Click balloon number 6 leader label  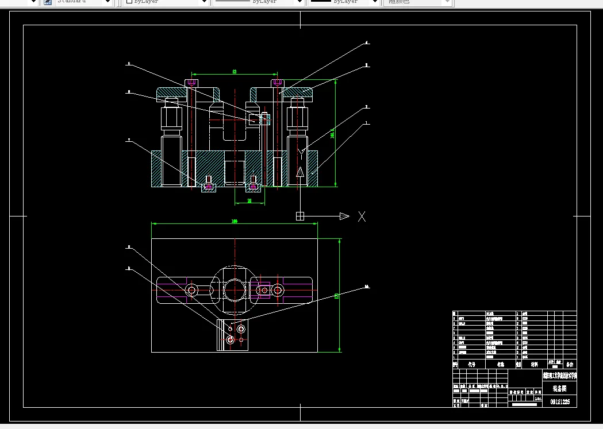(129, 92)
